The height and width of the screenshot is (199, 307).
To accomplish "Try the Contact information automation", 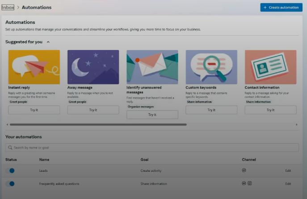I will (270, 110).
